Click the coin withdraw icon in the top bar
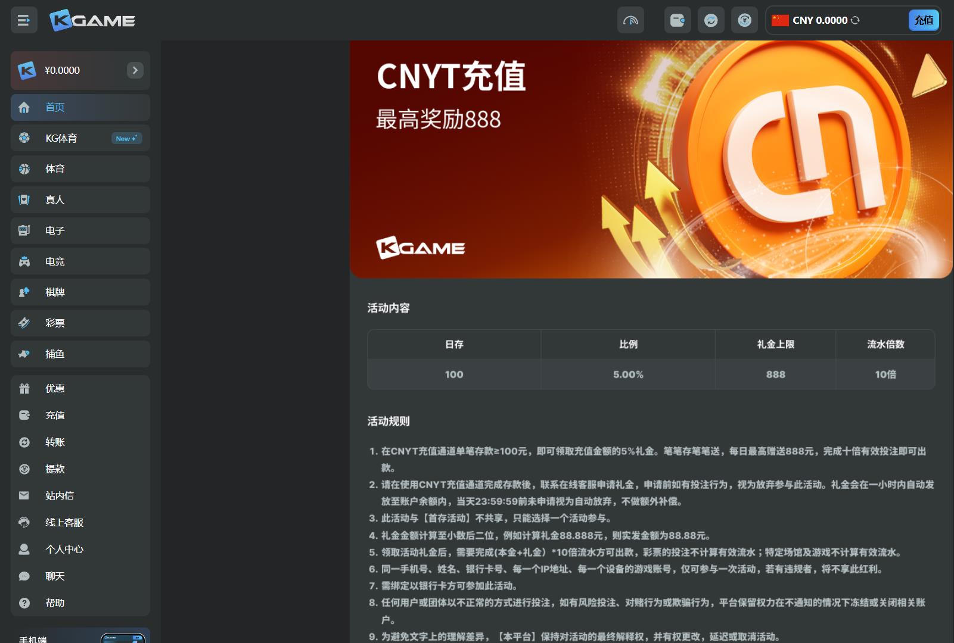Viewport: 954px width, 643px height. (744, 20)
